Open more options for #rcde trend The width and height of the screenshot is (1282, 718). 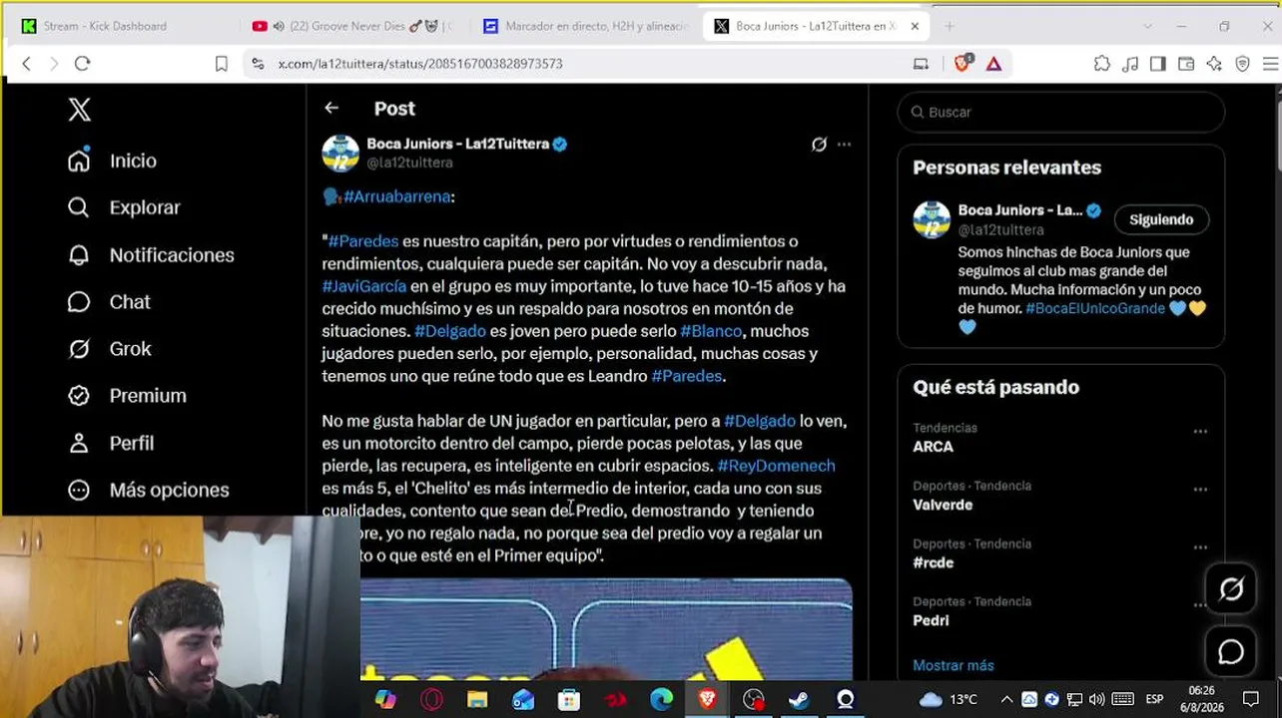1200,547
